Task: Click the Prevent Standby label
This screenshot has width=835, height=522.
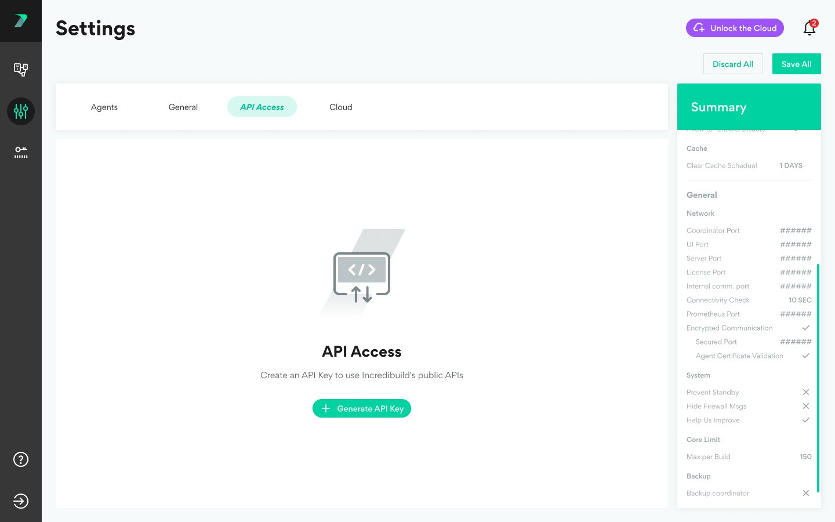Action: (713, 392)
